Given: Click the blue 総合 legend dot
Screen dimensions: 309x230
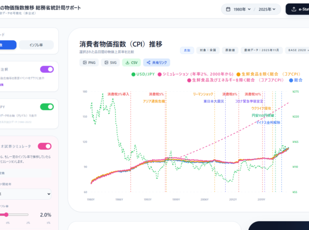Looking at the screenshot, I should pyautogui.click(x=291, y=80).
